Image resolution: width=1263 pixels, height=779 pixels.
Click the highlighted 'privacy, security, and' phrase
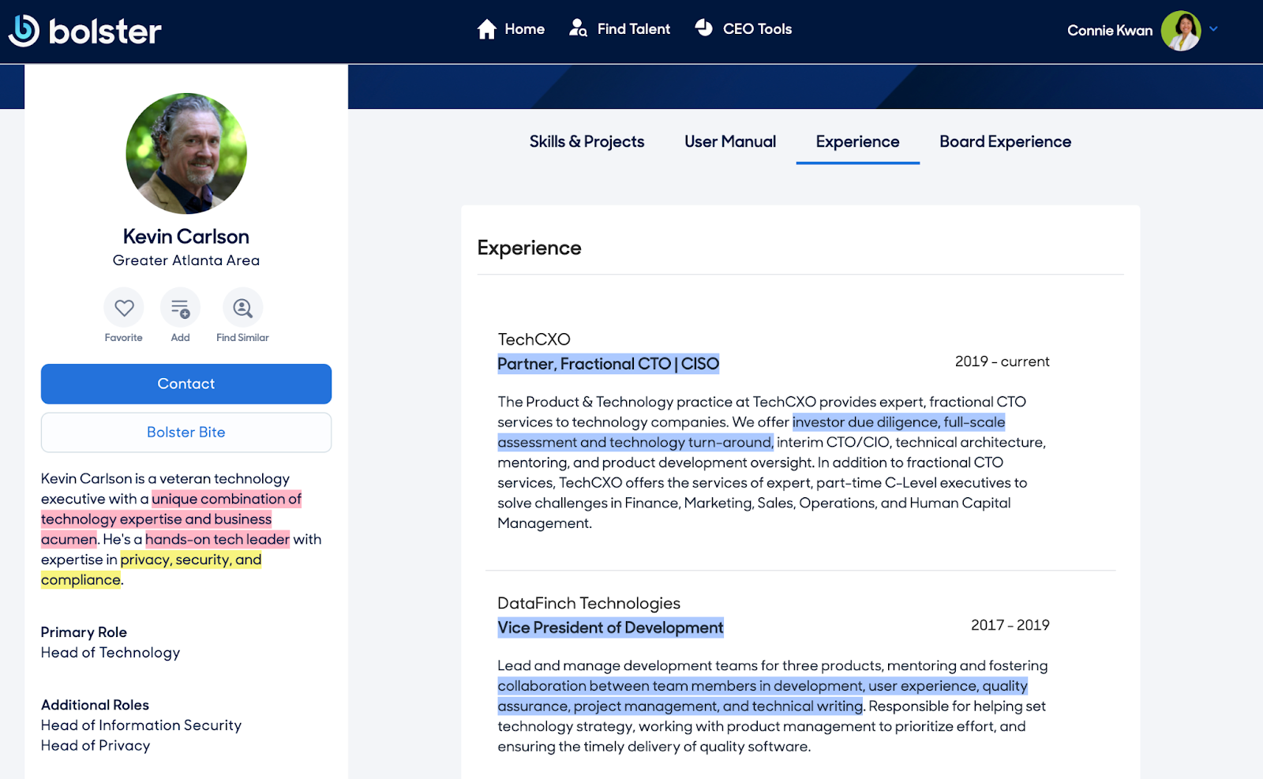tap(190, 560)
